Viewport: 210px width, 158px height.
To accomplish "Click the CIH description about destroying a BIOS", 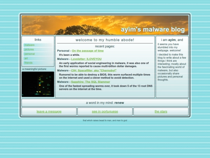I will coord(105,76).
